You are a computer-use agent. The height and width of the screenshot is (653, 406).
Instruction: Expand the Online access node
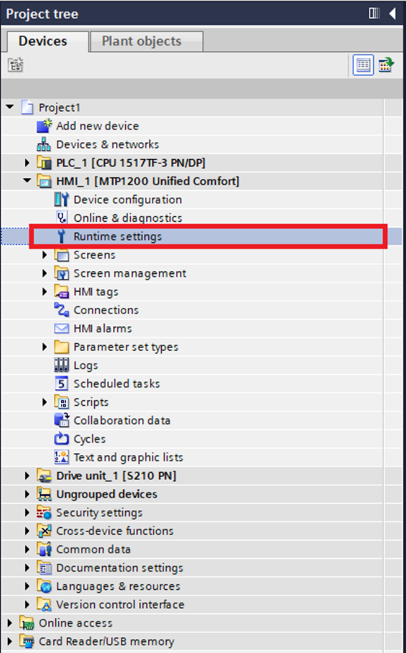point(10,623)
